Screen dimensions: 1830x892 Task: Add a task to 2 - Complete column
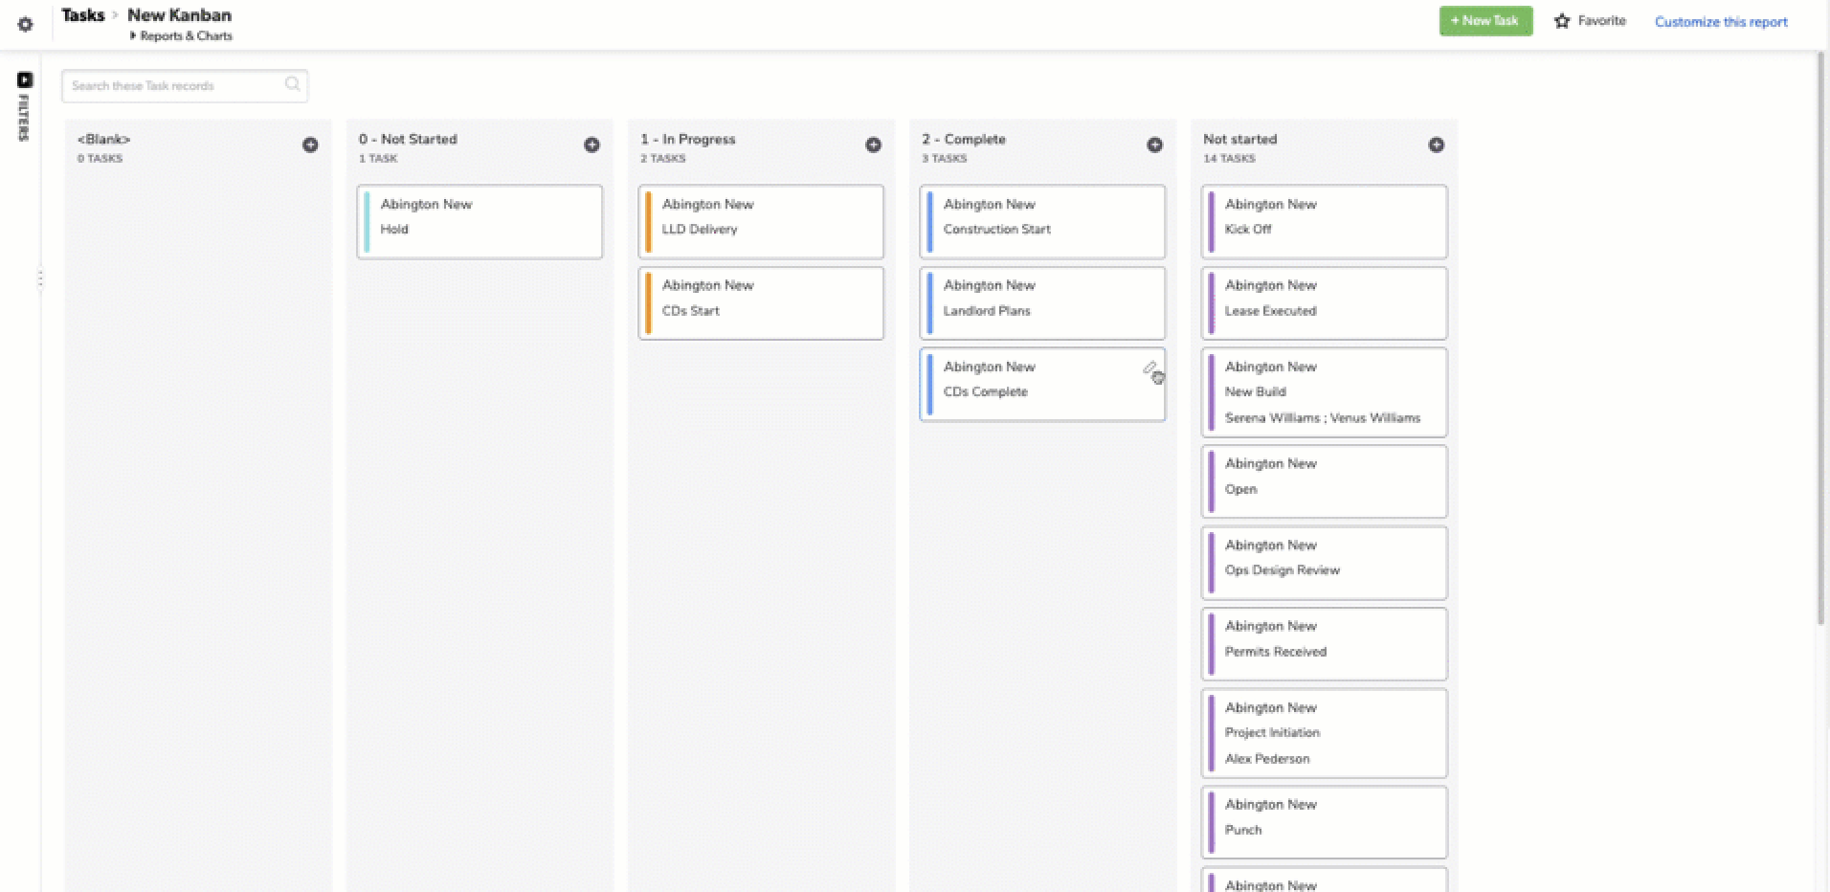tap(1154, 145)
